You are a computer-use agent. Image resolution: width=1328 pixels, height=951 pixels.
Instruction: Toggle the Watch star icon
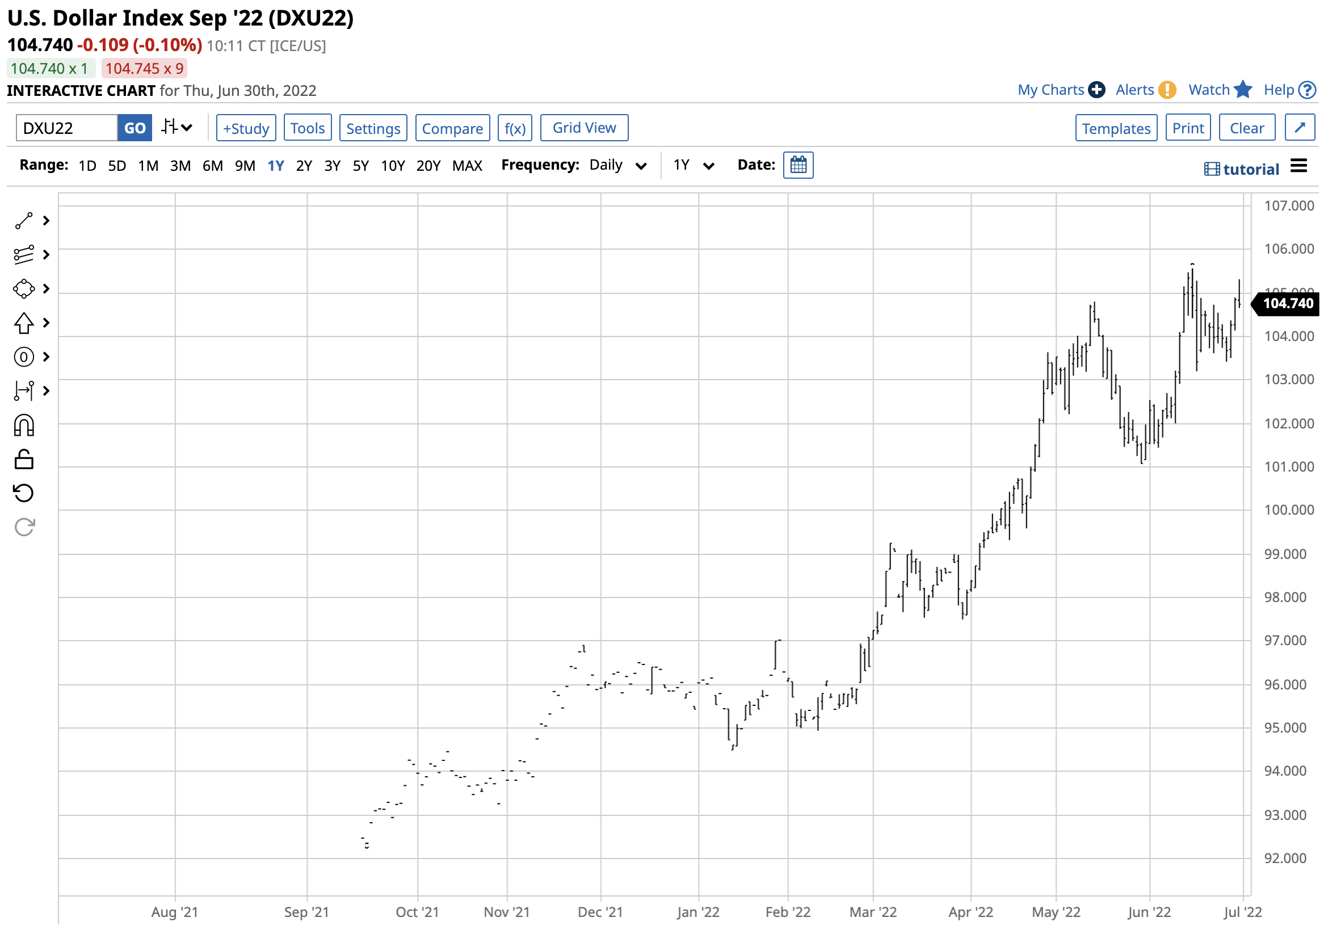pos(1242,90)
